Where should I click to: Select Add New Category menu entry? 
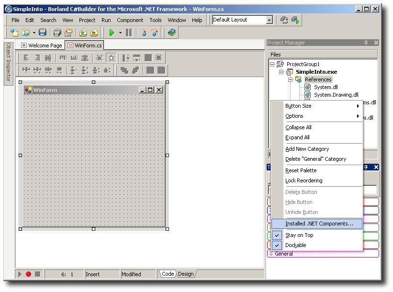[x=317, y=149]
